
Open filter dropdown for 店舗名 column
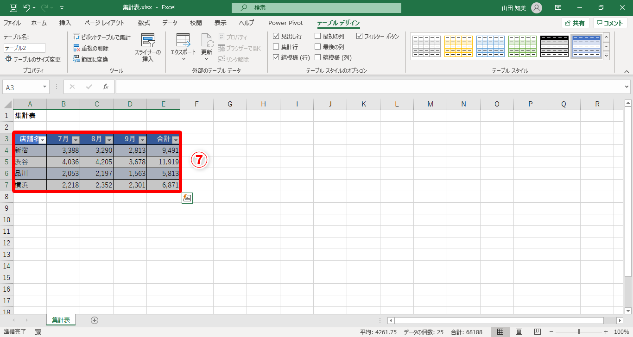tap(42, 140)
